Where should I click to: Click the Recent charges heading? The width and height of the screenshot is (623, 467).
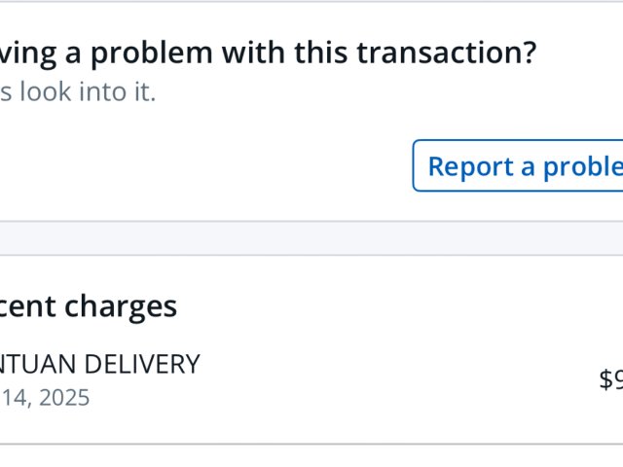point(88,306)
